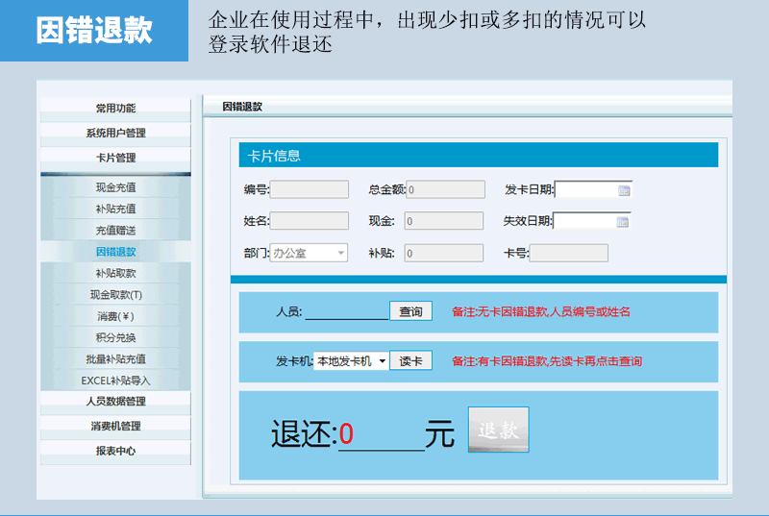Image resolution: width=769 pixels, height=516 pixels.
Task: Select 现金充值 in sidebar
Action: coord(115,187)
